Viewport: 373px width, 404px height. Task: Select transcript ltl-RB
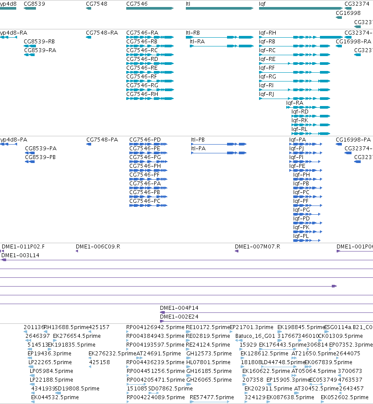pos(193,33)
